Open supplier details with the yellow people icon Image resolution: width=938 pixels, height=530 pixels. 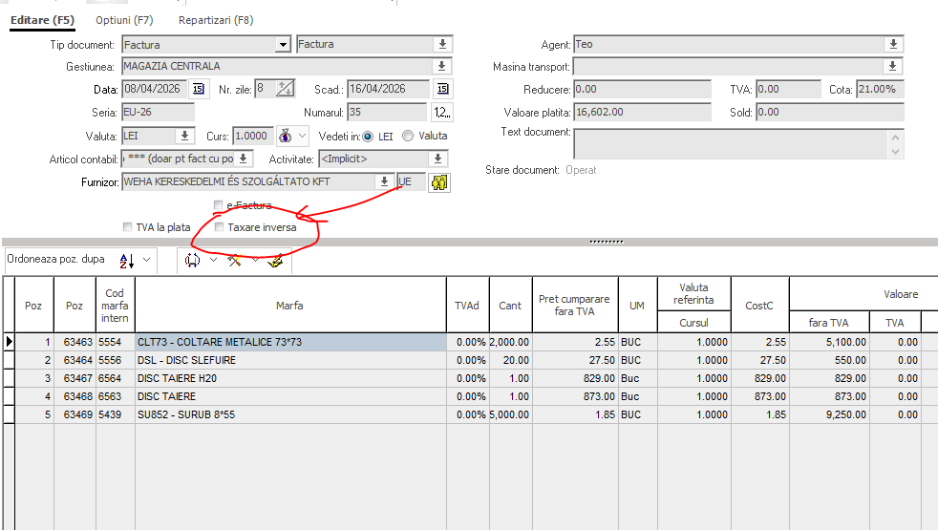tap(439, 181)
